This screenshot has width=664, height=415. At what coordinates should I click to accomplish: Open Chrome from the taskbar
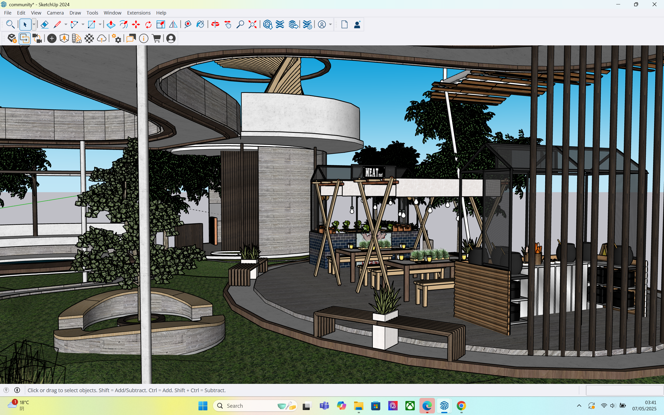point(461,406)
